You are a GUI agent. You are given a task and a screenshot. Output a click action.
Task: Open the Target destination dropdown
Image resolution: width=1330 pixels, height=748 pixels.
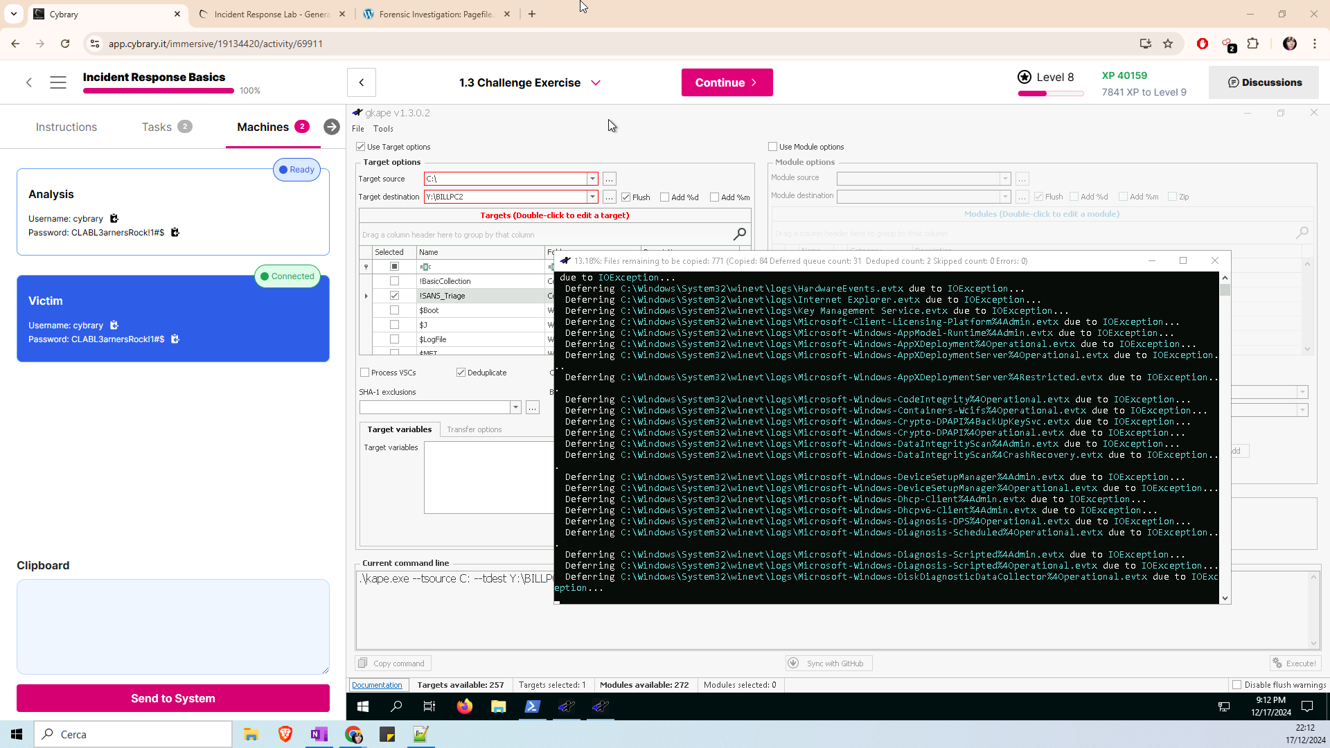pos(592,197)
